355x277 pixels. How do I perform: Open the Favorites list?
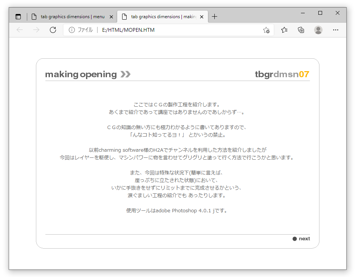284,30
